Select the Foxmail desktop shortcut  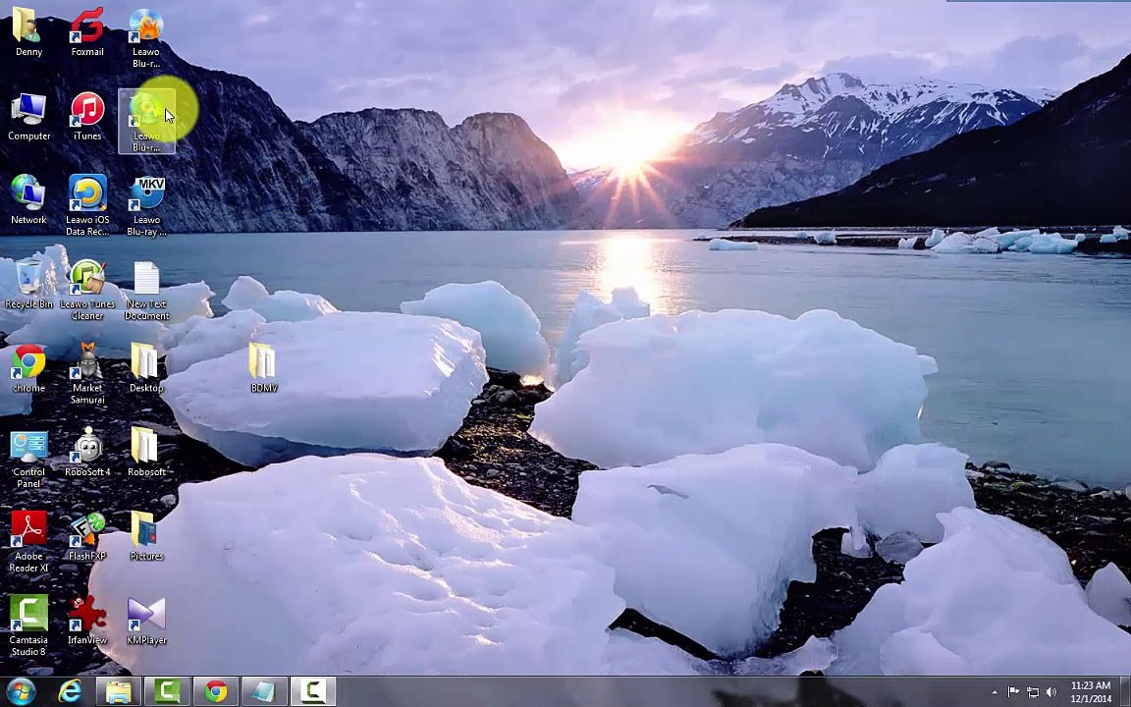point(87,31)
